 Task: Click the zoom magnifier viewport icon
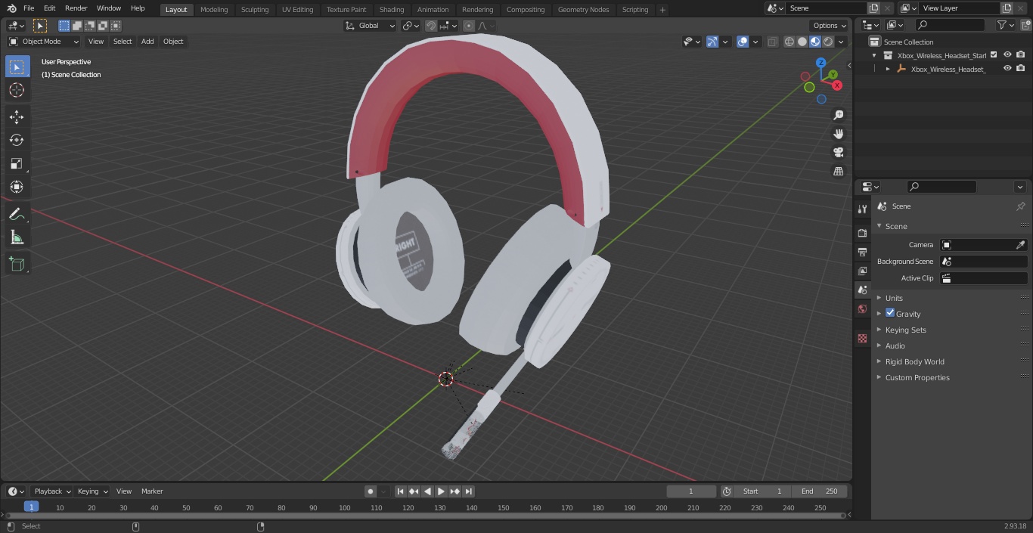838,115
